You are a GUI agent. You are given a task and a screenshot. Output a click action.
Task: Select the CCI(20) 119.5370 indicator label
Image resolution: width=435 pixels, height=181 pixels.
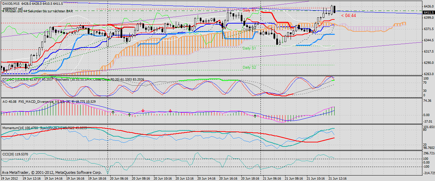click(15, 154)
